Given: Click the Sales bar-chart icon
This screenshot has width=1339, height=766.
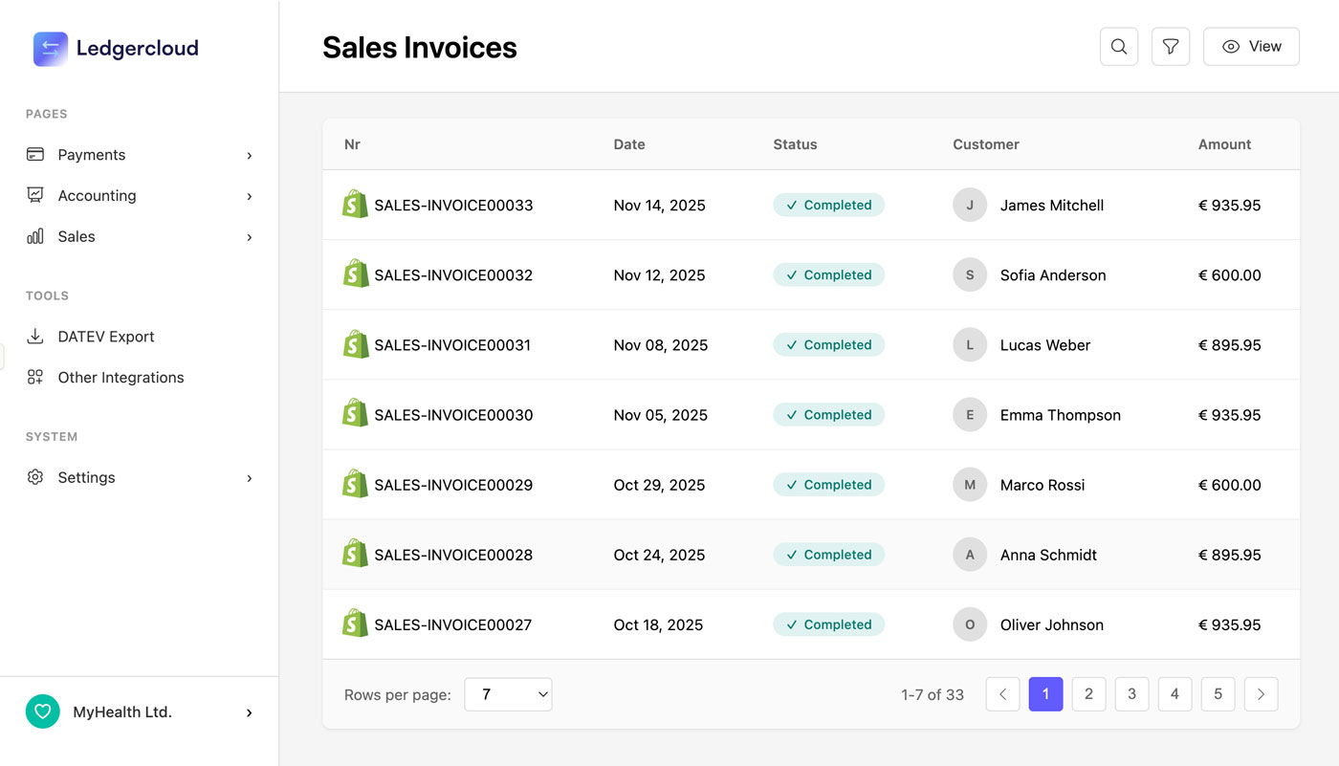Looking at the screenshot, I should pyautogui.click(x=35, y=236).
